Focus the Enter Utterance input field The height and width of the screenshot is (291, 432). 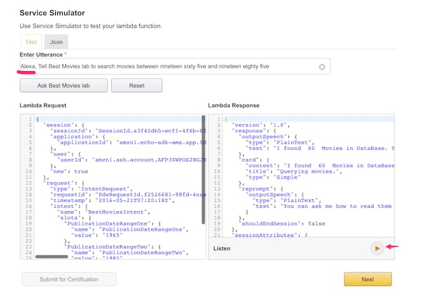click(165, 67)
